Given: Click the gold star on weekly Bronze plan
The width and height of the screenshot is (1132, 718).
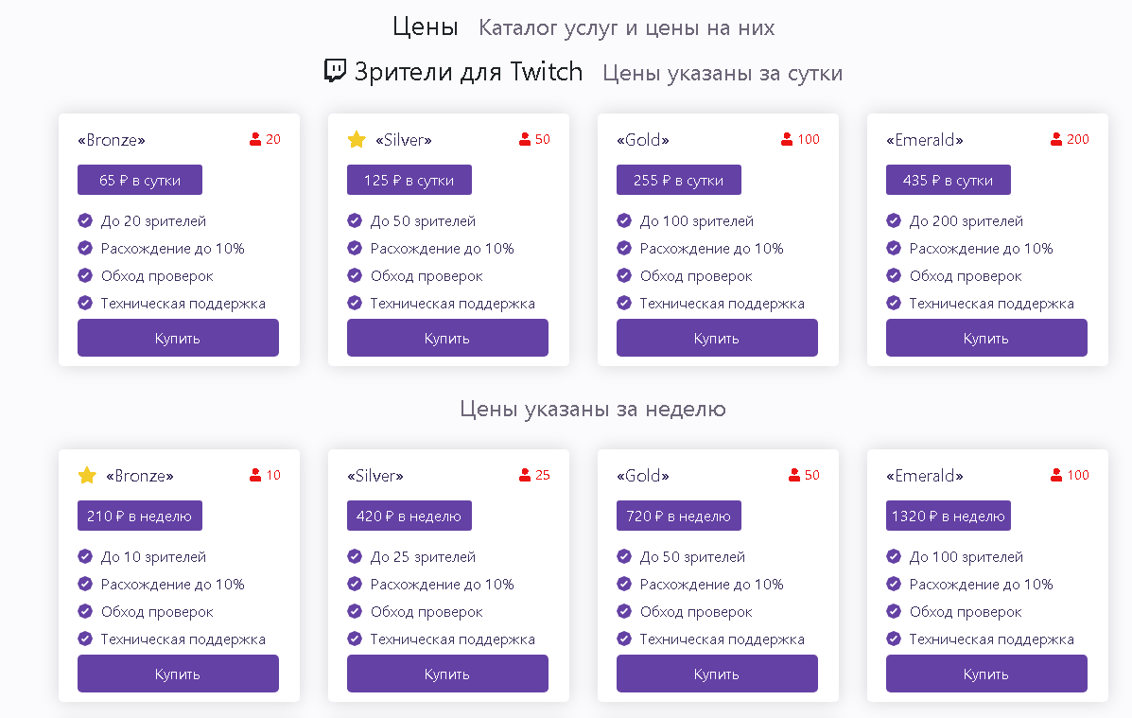Looking at the screenshot, I should [x=87, y=475].
